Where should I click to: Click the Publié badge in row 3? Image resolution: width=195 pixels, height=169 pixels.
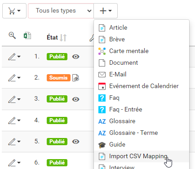[x=57, y=99]
